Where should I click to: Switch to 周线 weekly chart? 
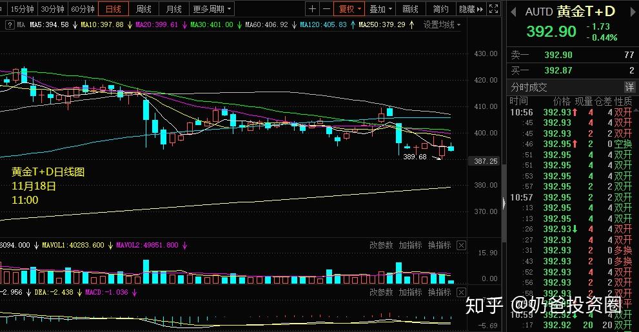143,9
